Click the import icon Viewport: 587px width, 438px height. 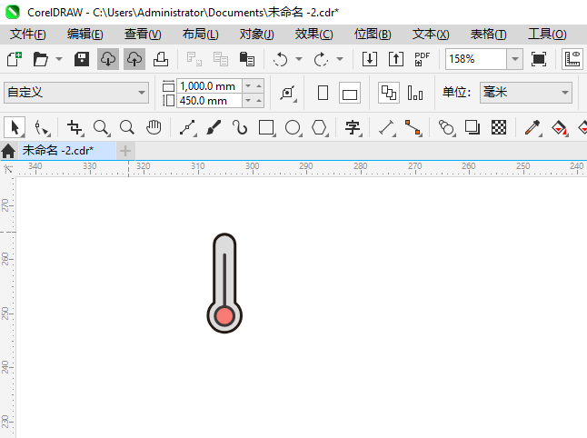(x=370, y=59)
